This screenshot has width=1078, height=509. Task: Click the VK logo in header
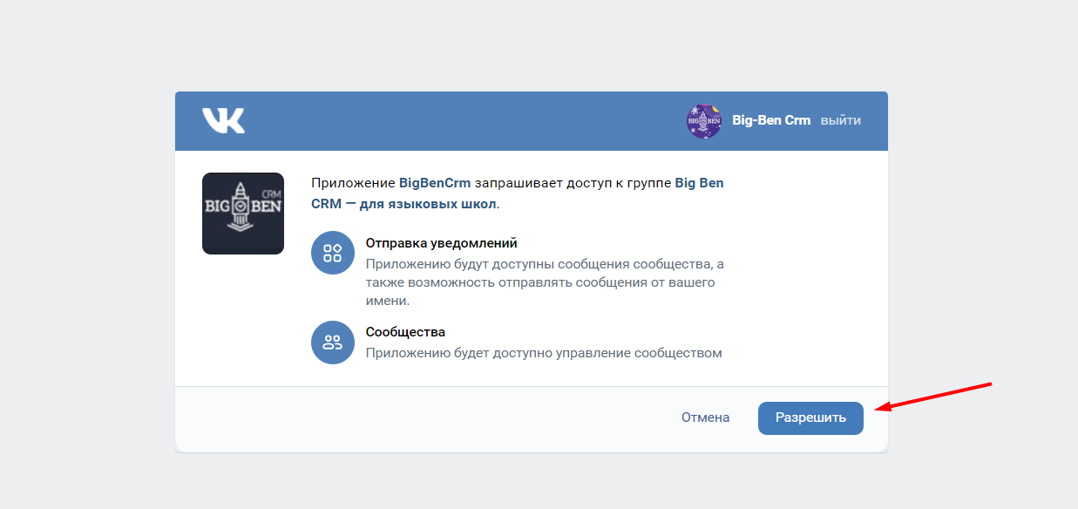click(224, 120)
